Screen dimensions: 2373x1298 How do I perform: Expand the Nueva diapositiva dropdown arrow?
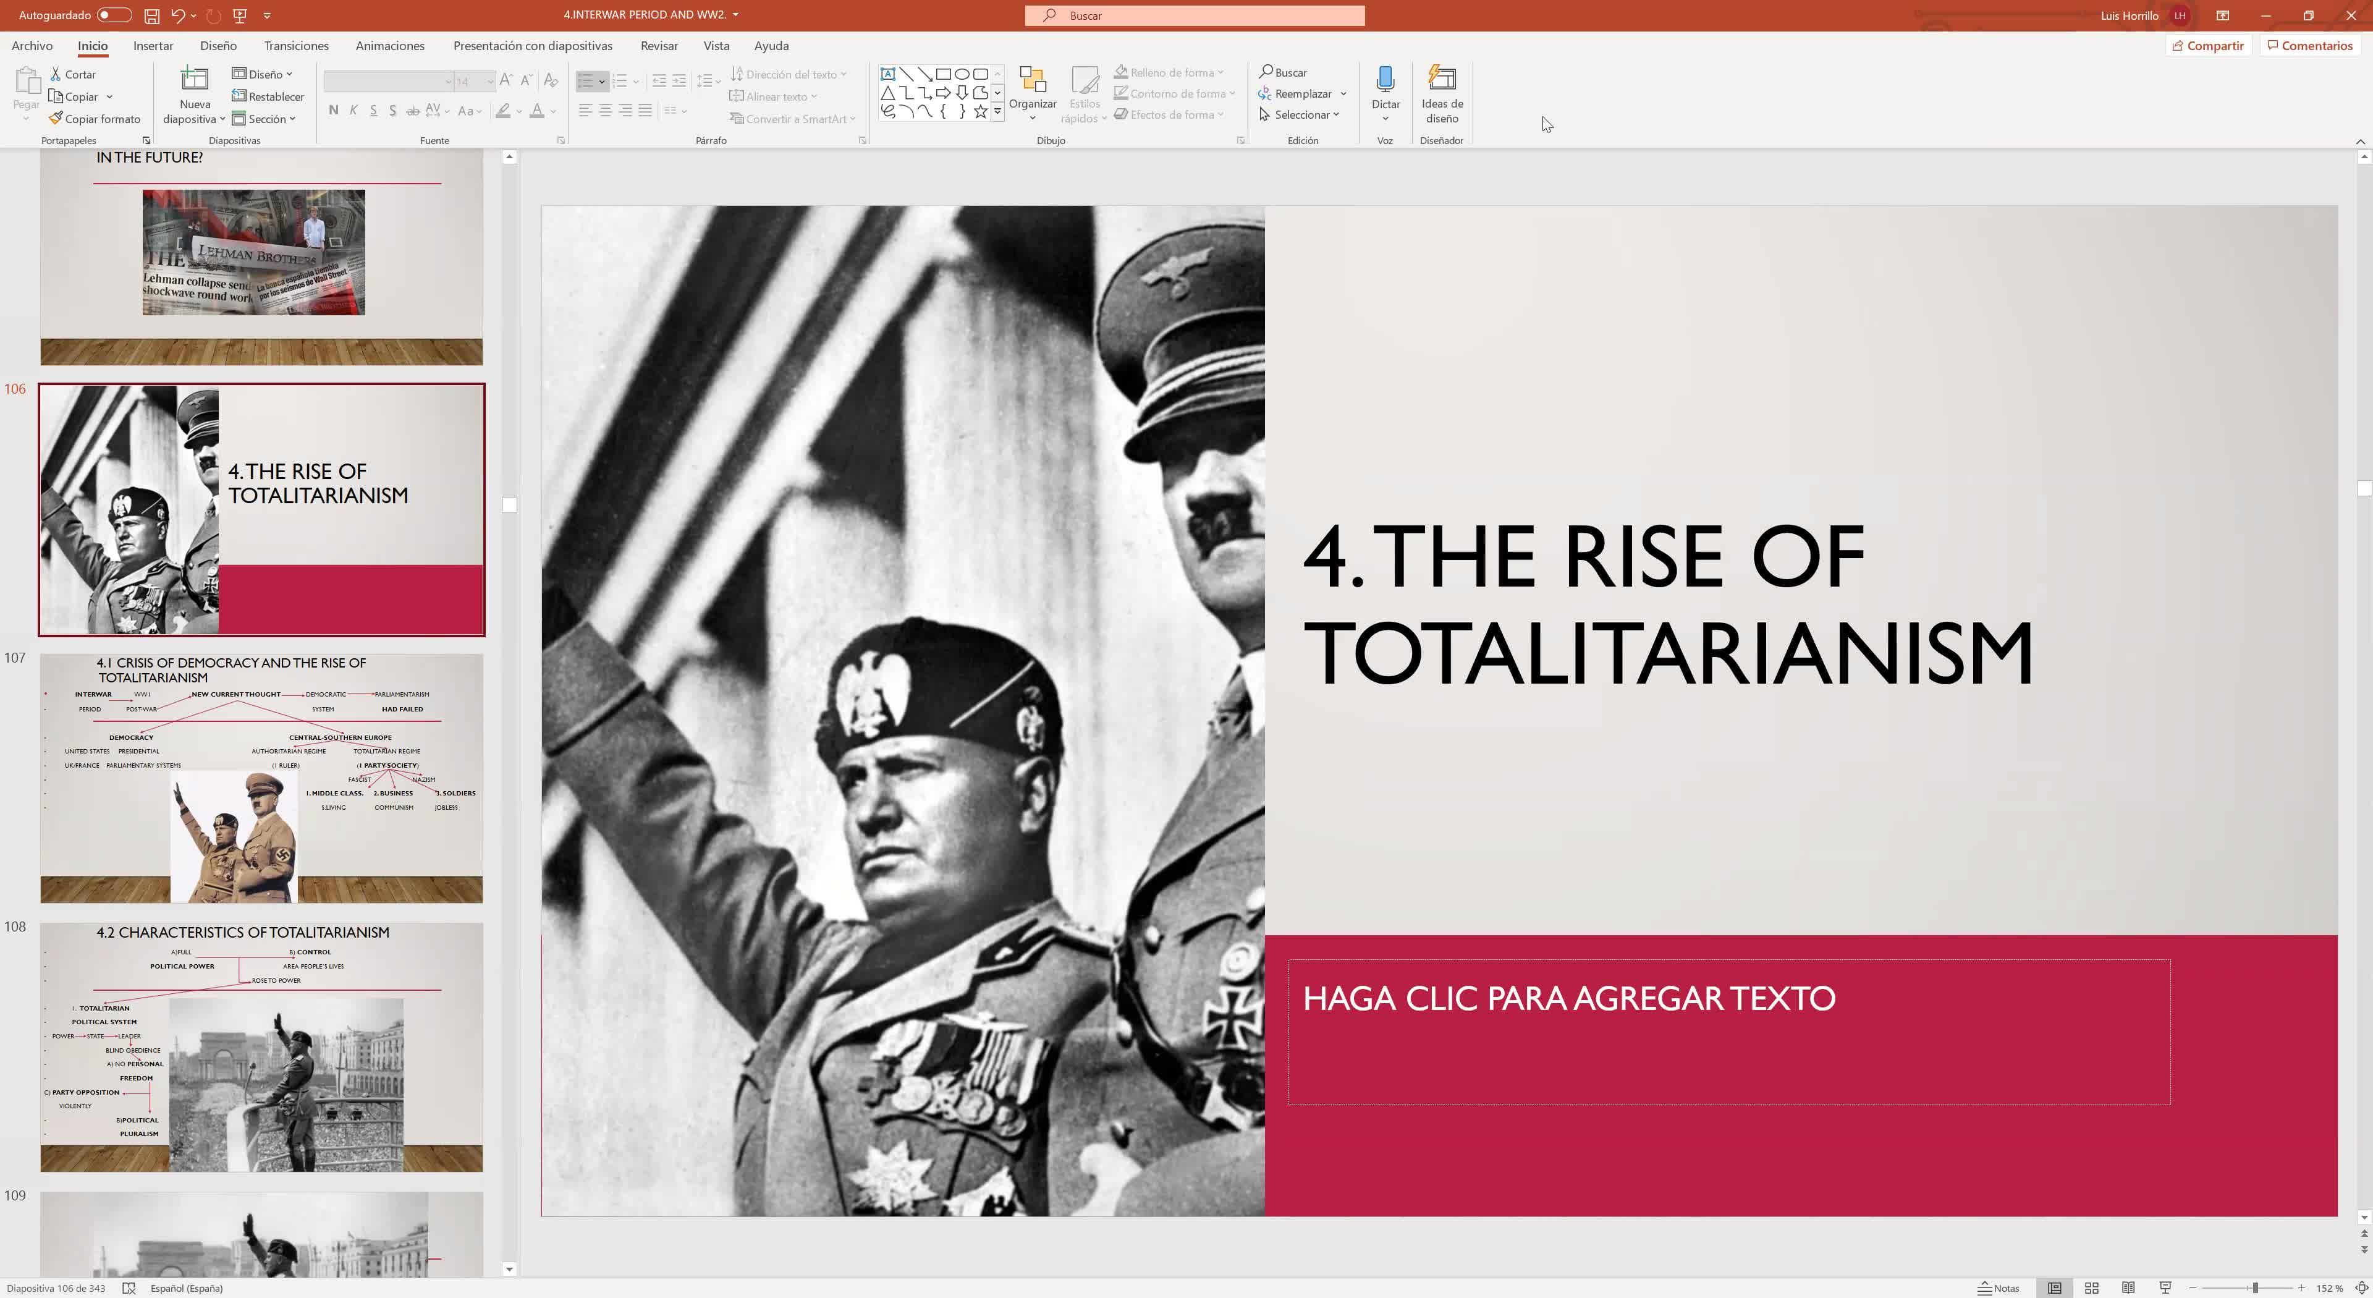(222, 119)
